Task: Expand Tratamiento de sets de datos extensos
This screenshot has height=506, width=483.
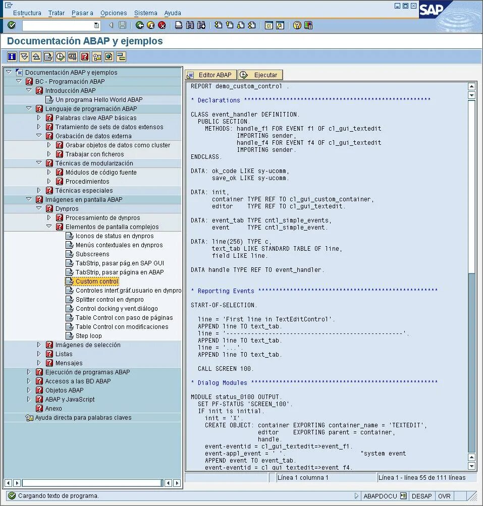Action: [39, 127]
